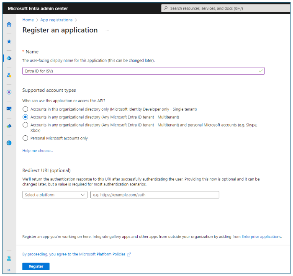This screenshot has height=276, width=293.
Task: Click the redirect URI input field
Action: click(154, 195)
